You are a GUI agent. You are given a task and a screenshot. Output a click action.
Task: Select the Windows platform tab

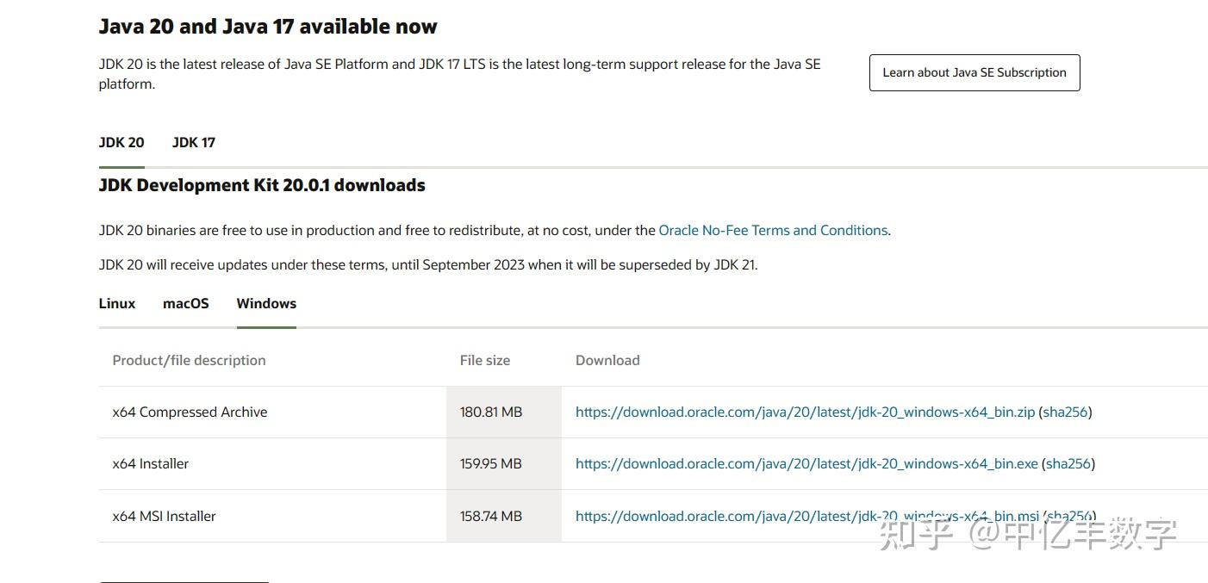pyautogui.click(x=266, y=304)
